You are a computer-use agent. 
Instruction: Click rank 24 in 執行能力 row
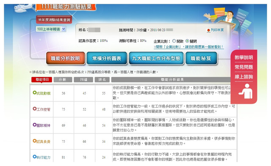104,157
